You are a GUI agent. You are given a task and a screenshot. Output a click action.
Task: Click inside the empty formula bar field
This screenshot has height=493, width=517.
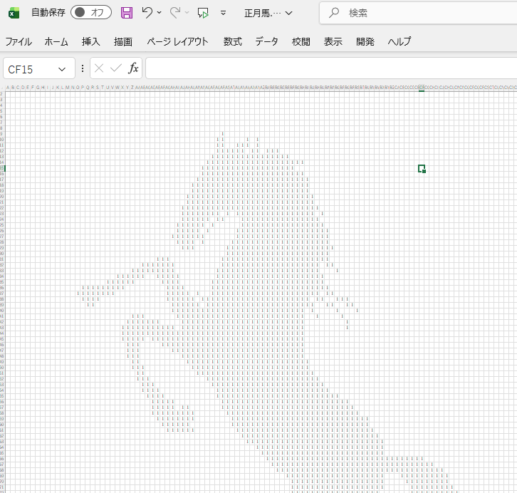pos(328,68)
